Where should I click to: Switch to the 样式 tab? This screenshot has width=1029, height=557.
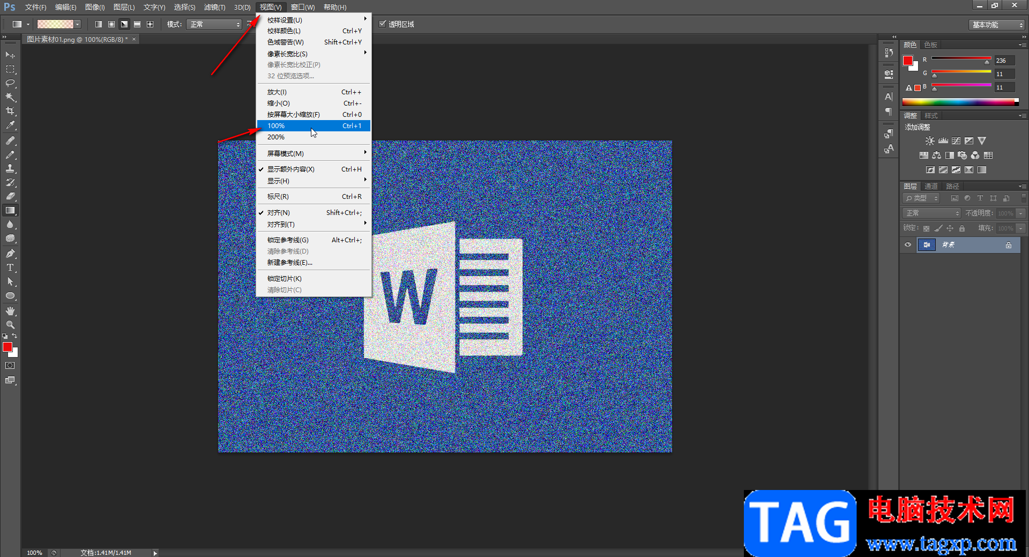(x=931, y=116)
